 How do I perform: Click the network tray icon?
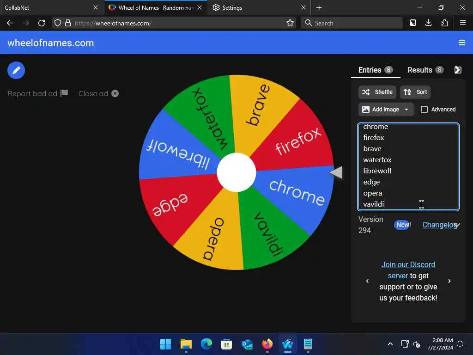pyautogui.click(x=405, y=344)
